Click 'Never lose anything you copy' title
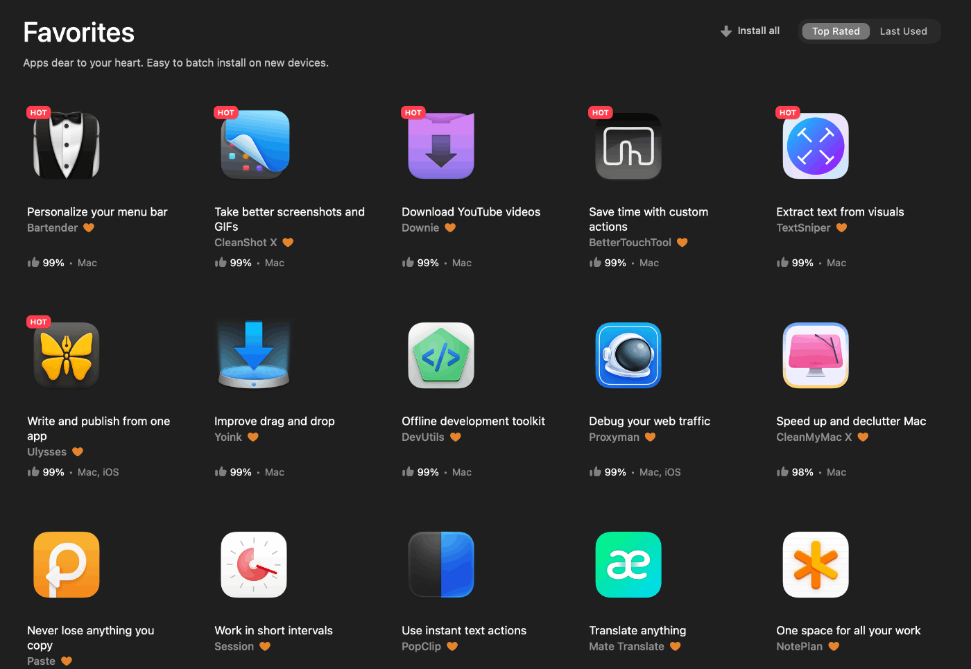Image resolution: width=971 pixels, height=669 pixels. click(x=91, y=638)
